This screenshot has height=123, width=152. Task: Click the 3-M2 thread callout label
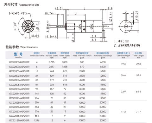tap(18, 13)
